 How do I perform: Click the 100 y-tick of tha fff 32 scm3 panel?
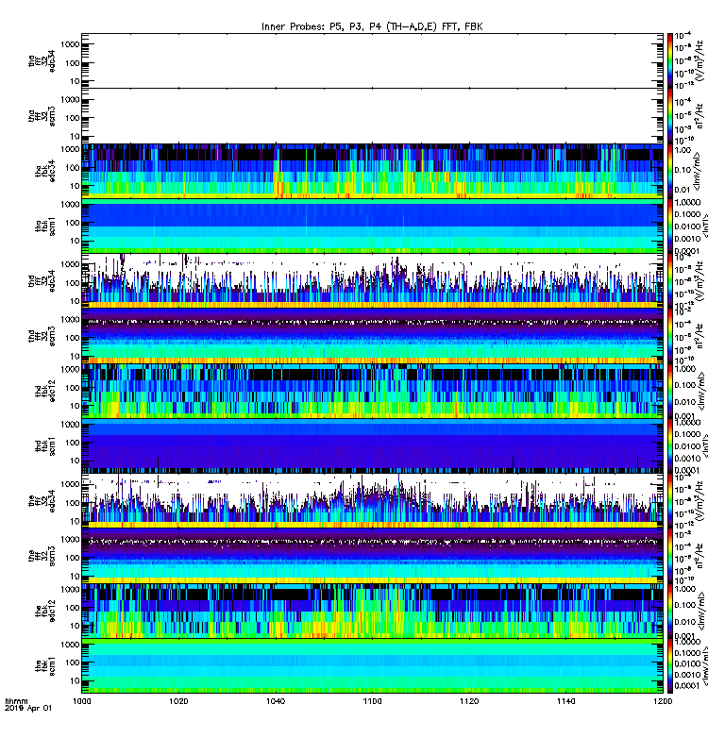tap(73, 118)
